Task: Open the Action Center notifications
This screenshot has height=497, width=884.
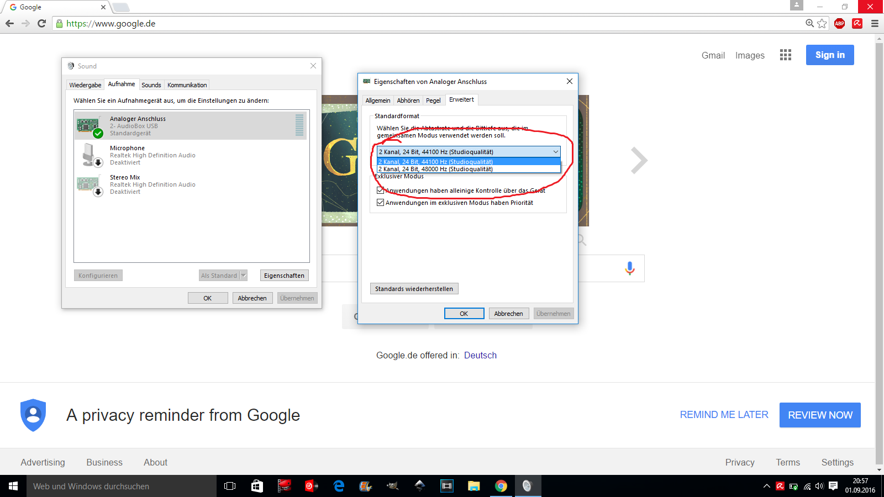Action: 833,487
